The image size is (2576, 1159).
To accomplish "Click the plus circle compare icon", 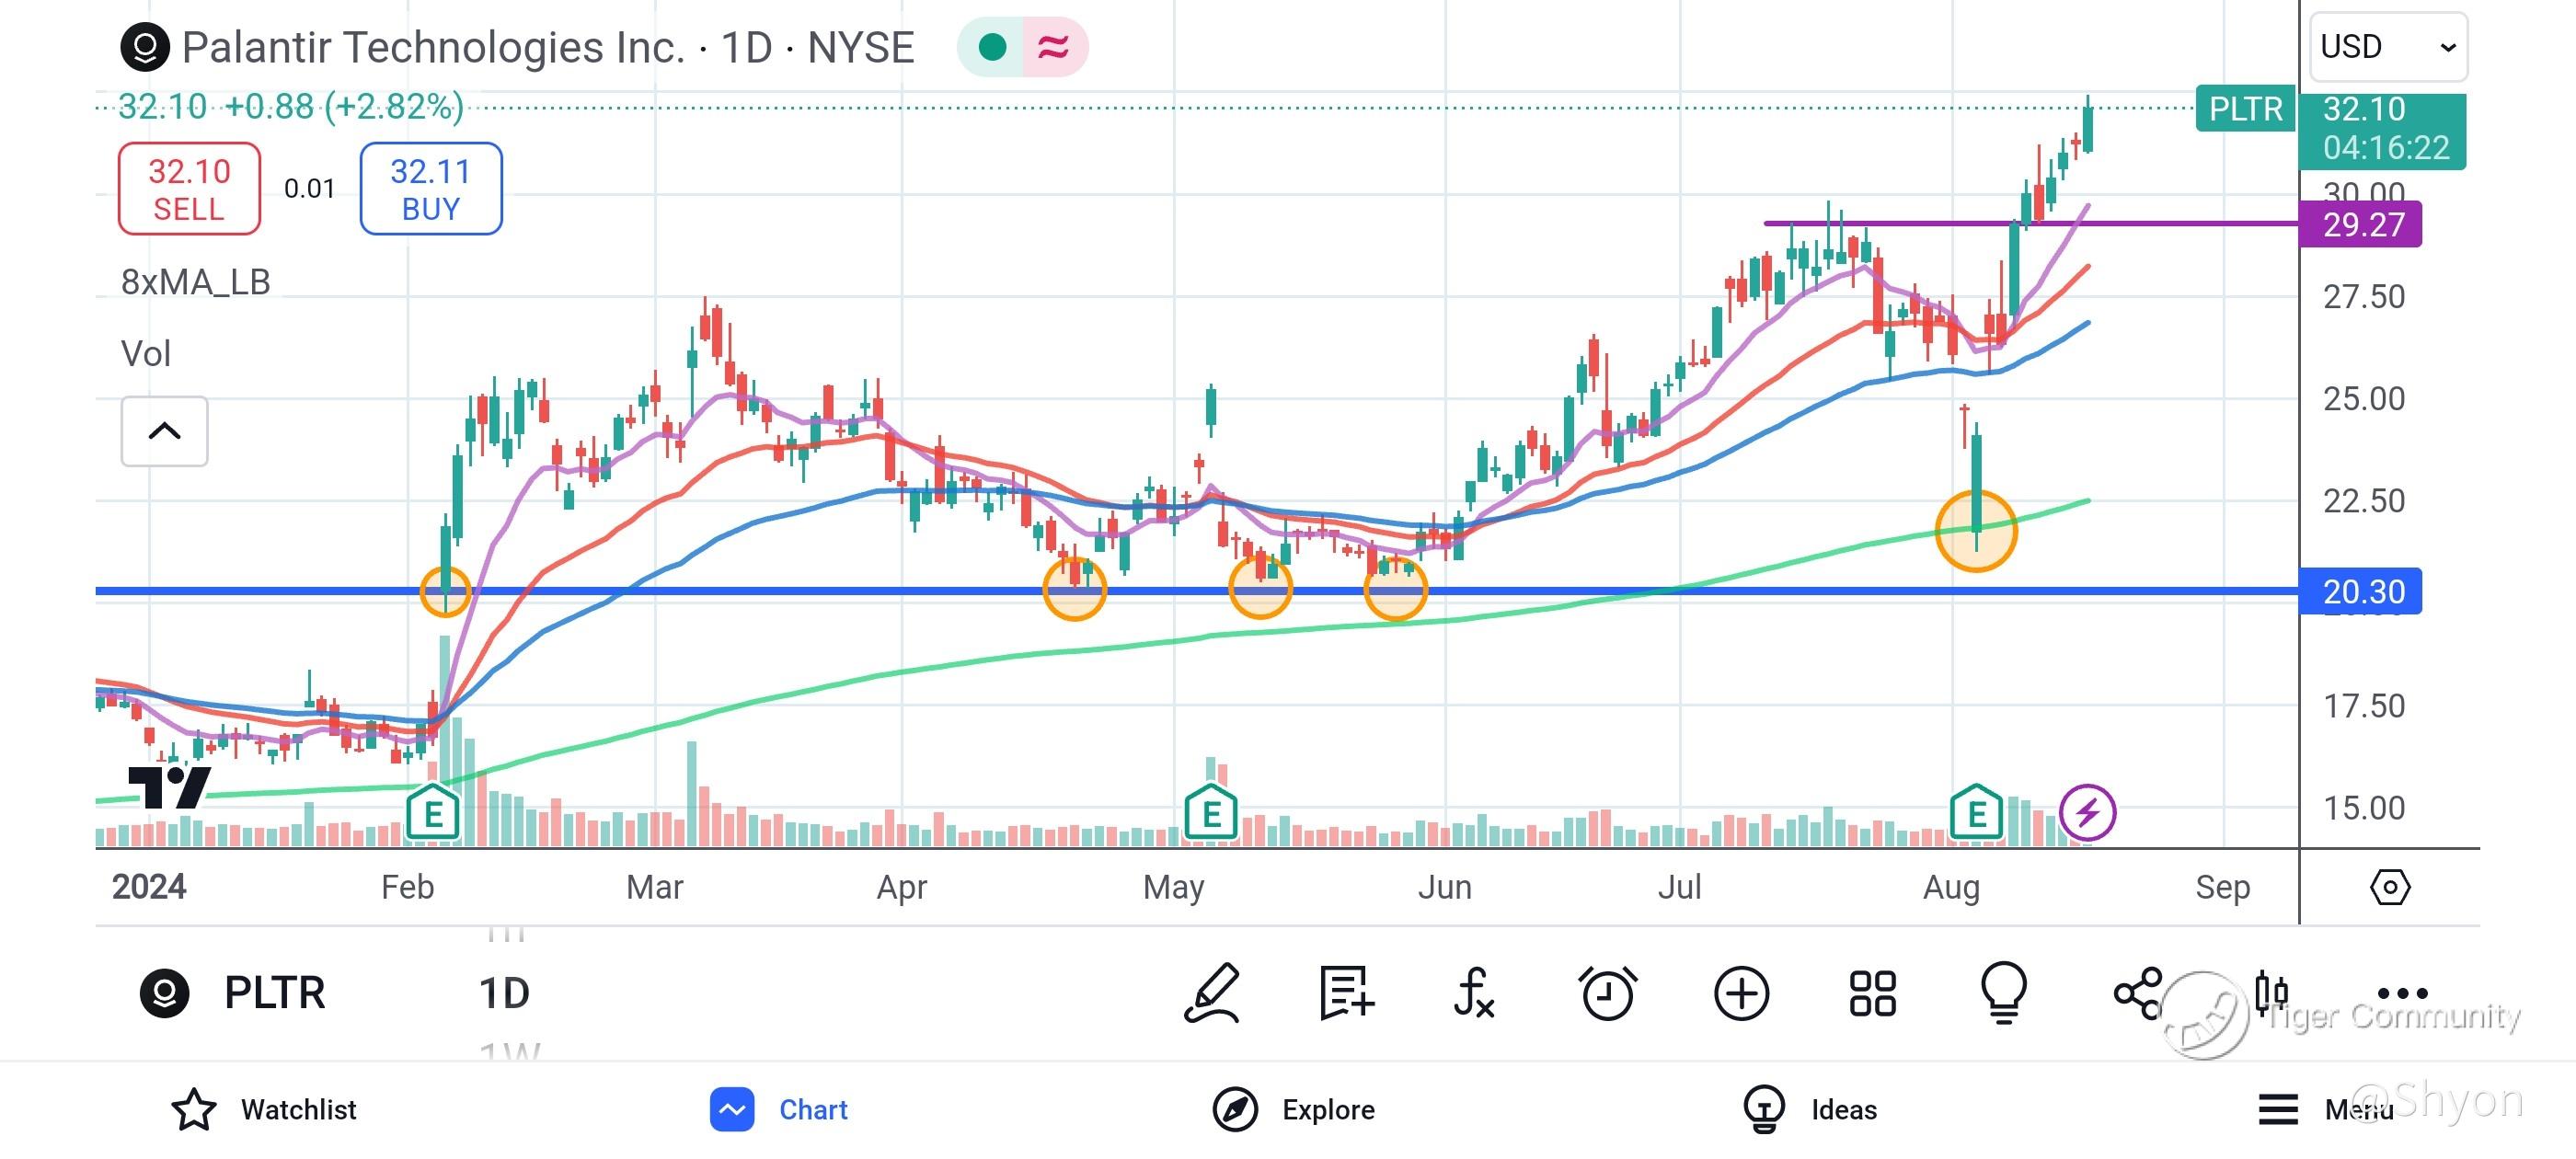I will coord(1741,993).
